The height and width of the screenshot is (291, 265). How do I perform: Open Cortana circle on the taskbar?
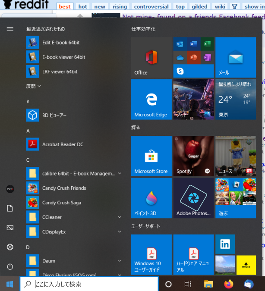[x=168, y=284]
